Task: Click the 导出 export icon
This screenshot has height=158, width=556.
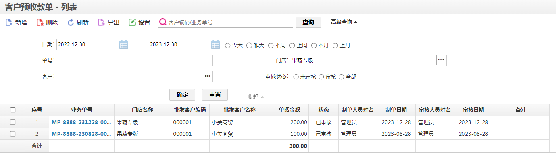Action: click(x=102, y=22)
